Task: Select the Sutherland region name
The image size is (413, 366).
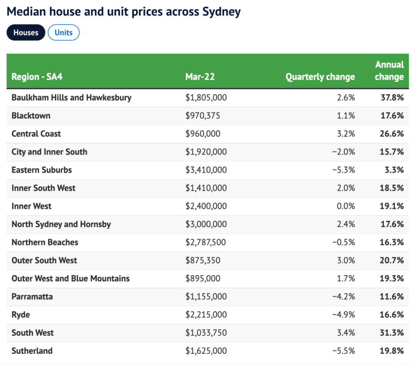Action: click(32, 351)
